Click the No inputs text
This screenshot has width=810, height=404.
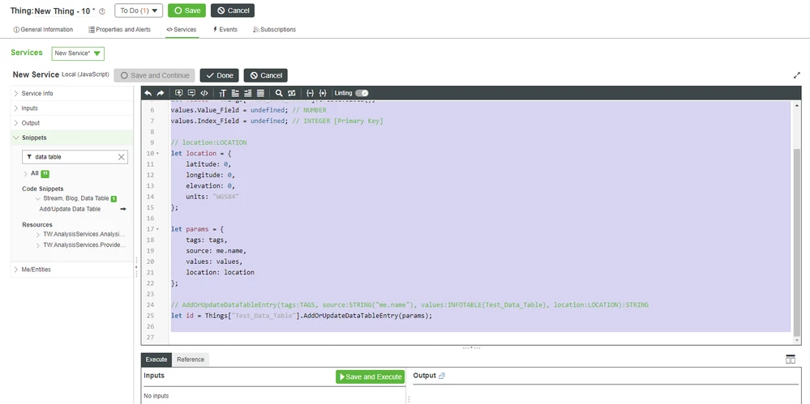156,396
